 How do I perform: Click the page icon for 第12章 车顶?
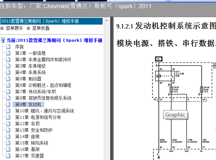tap(8, 124)
